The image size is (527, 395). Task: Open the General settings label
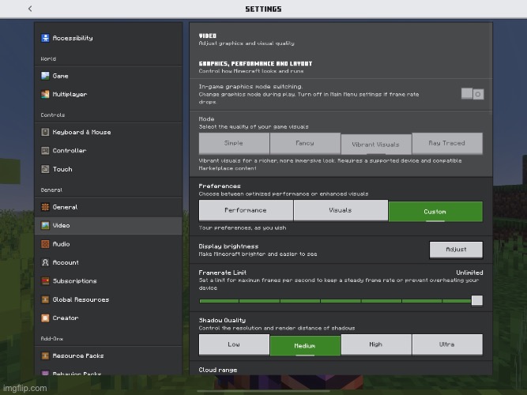pyautogui.click(x=65, y=207)
